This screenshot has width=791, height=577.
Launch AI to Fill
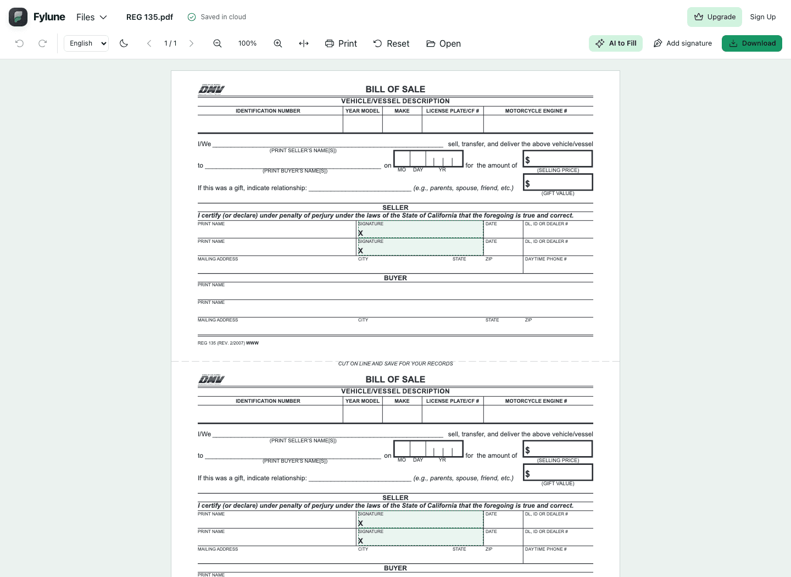[x=616, y=43]
